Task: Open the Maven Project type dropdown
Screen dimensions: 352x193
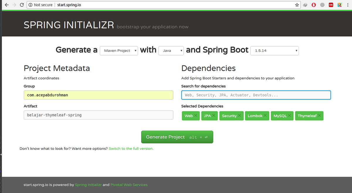Action: (x=119, y=51)
